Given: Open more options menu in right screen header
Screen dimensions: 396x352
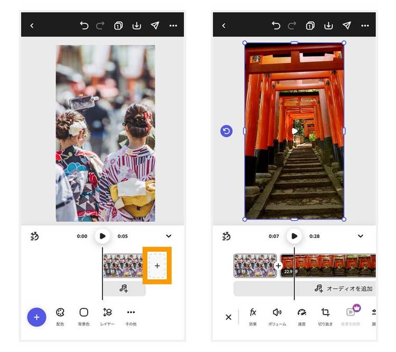Looking at the screenshot, I should tap(365, 25).
